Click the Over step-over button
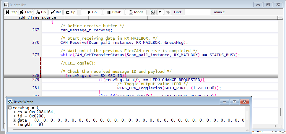The height and width of the screenshot is (134, 286). (26, 12)
